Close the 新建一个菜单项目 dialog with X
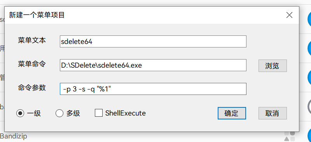The image size is (311, 142). click(x=289, y=15)
